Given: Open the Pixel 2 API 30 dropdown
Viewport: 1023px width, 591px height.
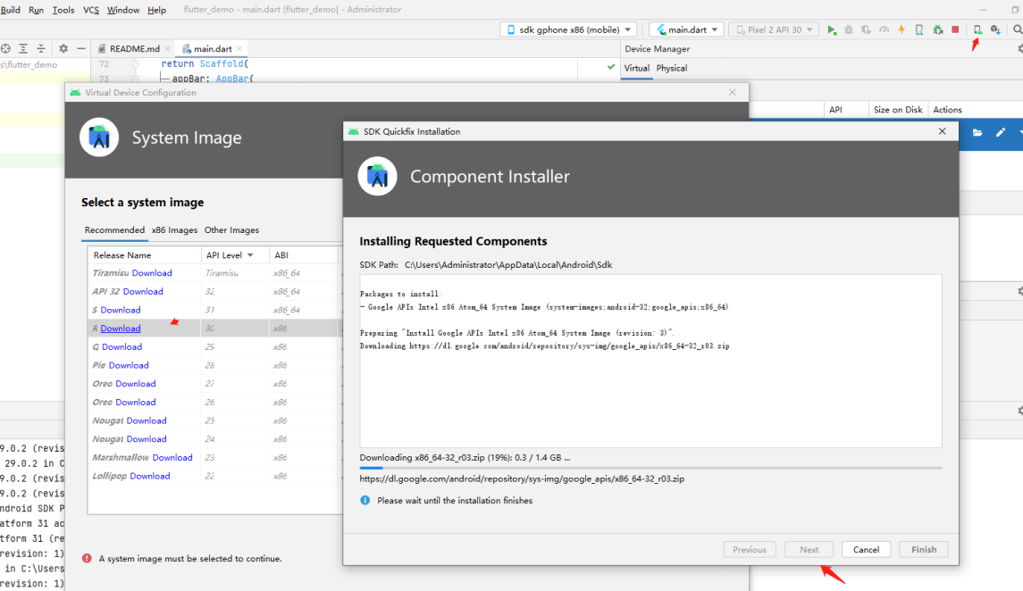Looking at the screenshot, I should 774,30.
